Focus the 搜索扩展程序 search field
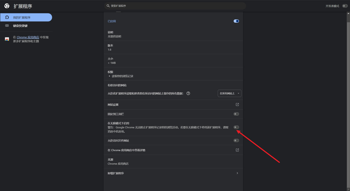This screenshot has width=350, height=191. (x=175, y=6)
